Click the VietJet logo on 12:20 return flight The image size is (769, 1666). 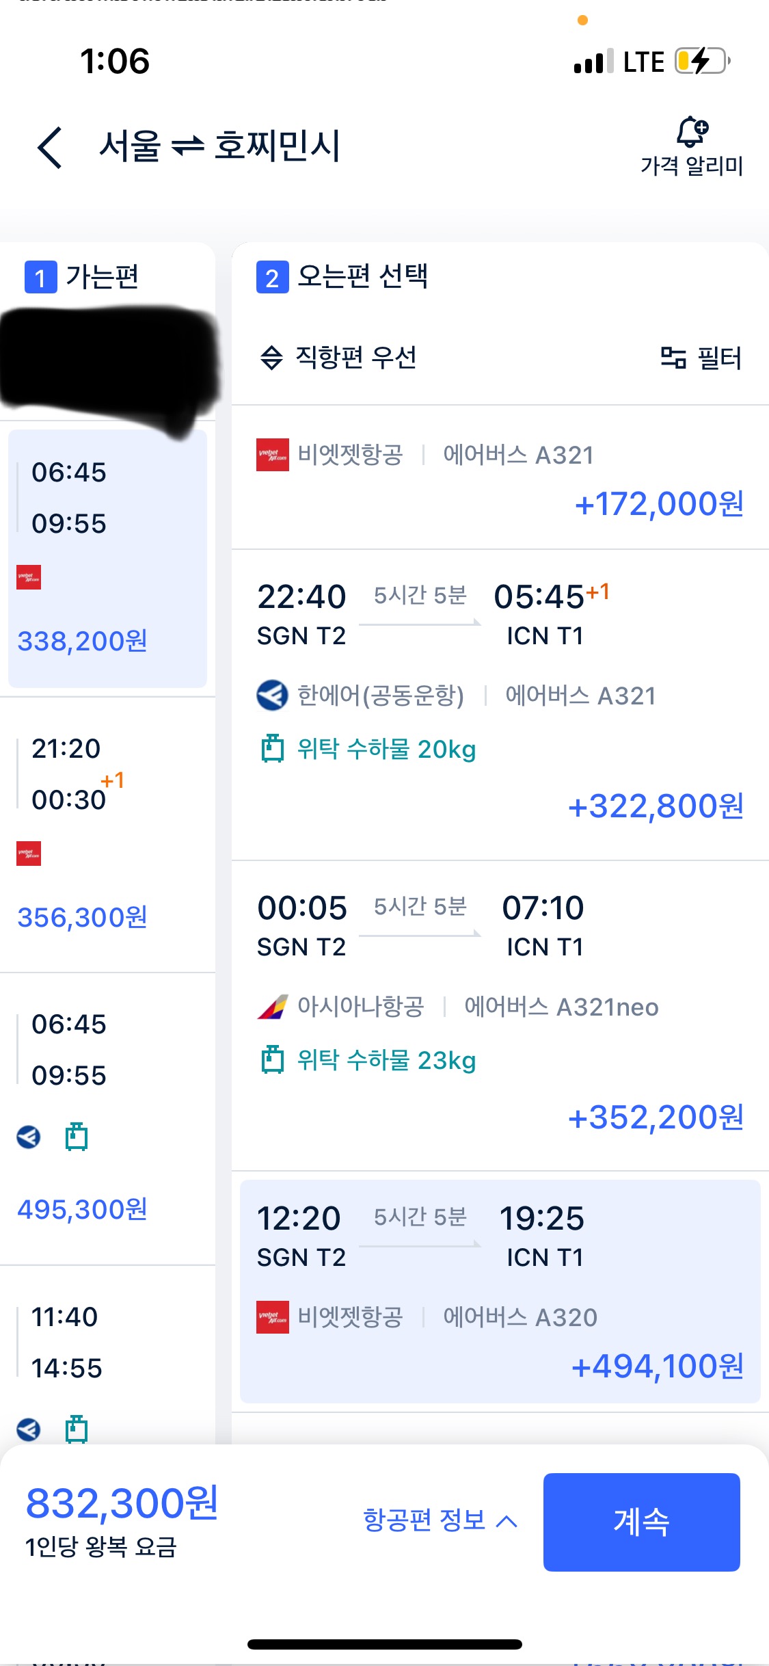(x=272, y=1317)
